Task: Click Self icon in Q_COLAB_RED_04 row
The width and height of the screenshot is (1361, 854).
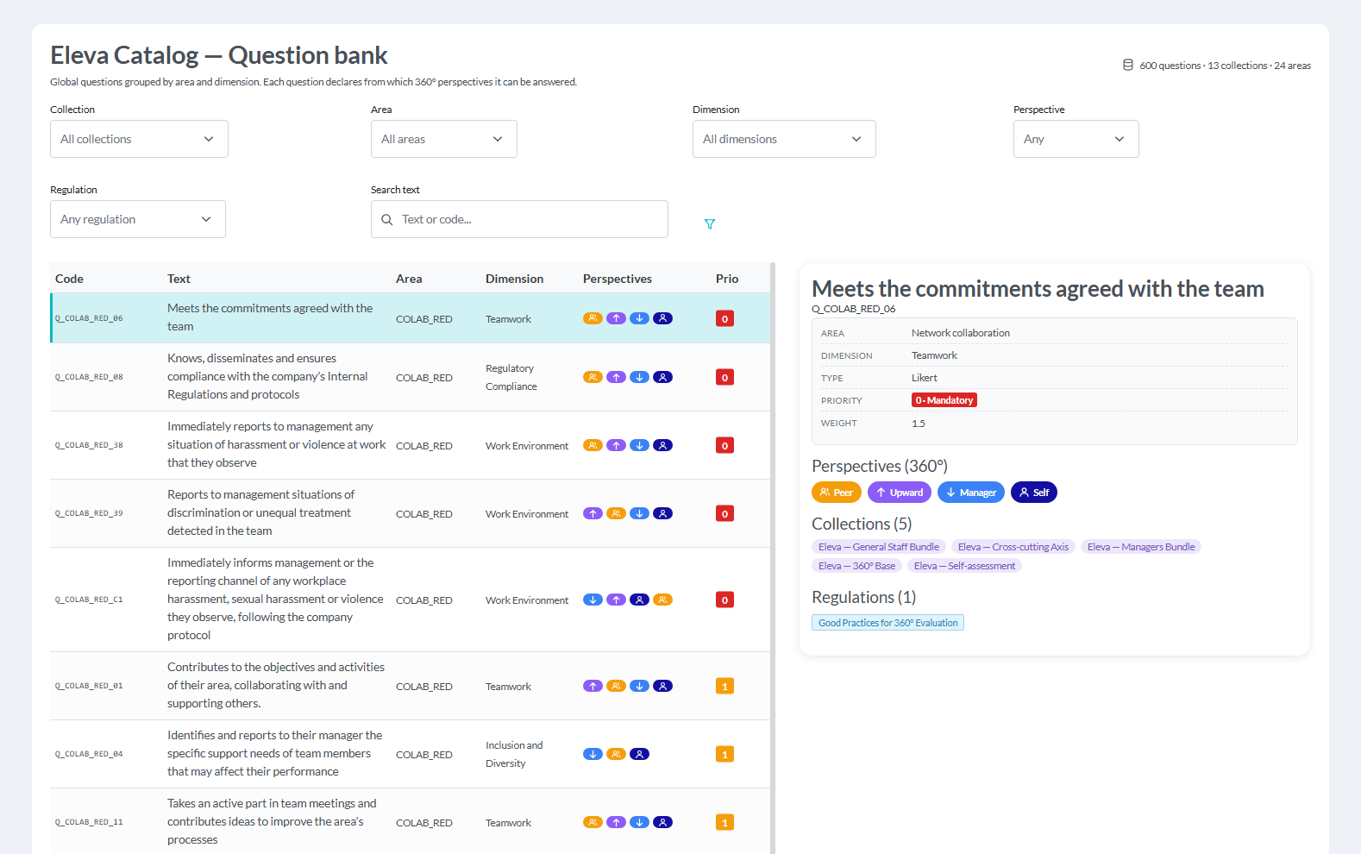Action: click(x=639, y=754)
